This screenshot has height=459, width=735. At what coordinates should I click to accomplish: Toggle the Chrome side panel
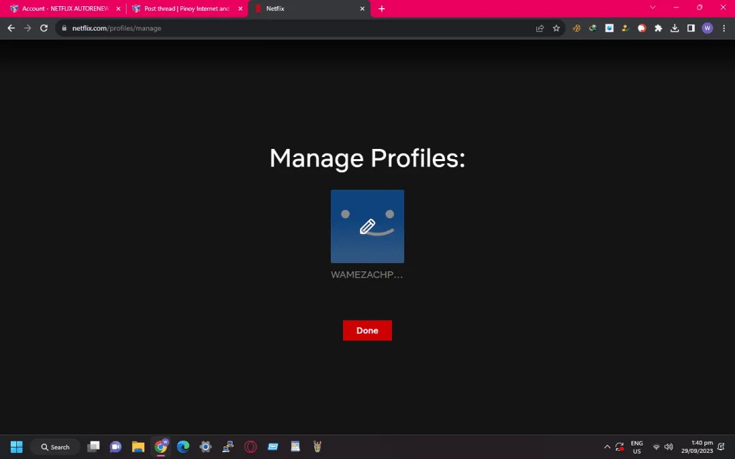pos(691,28)
